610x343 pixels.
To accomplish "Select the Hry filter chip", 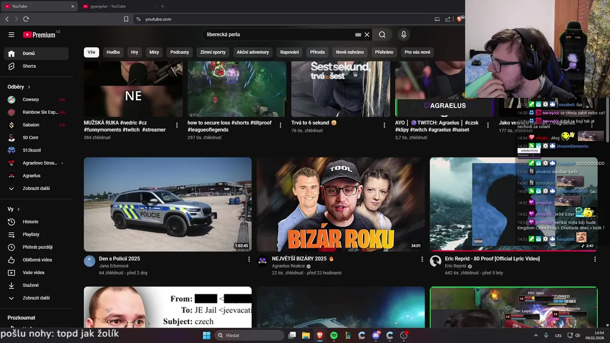I will click(x=134, y=52).
